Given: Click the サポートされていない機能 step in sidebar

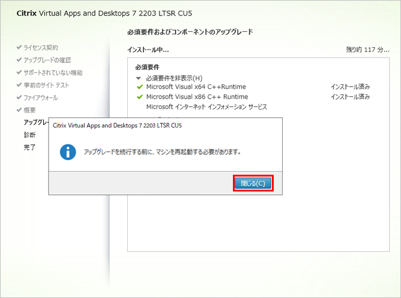Looking at the screenshot, I should (53, 72).
